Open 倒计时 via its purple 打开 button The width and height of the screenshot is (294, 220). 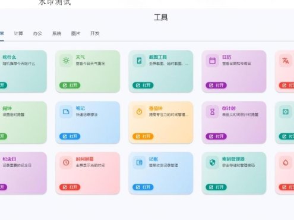[216, 136]
